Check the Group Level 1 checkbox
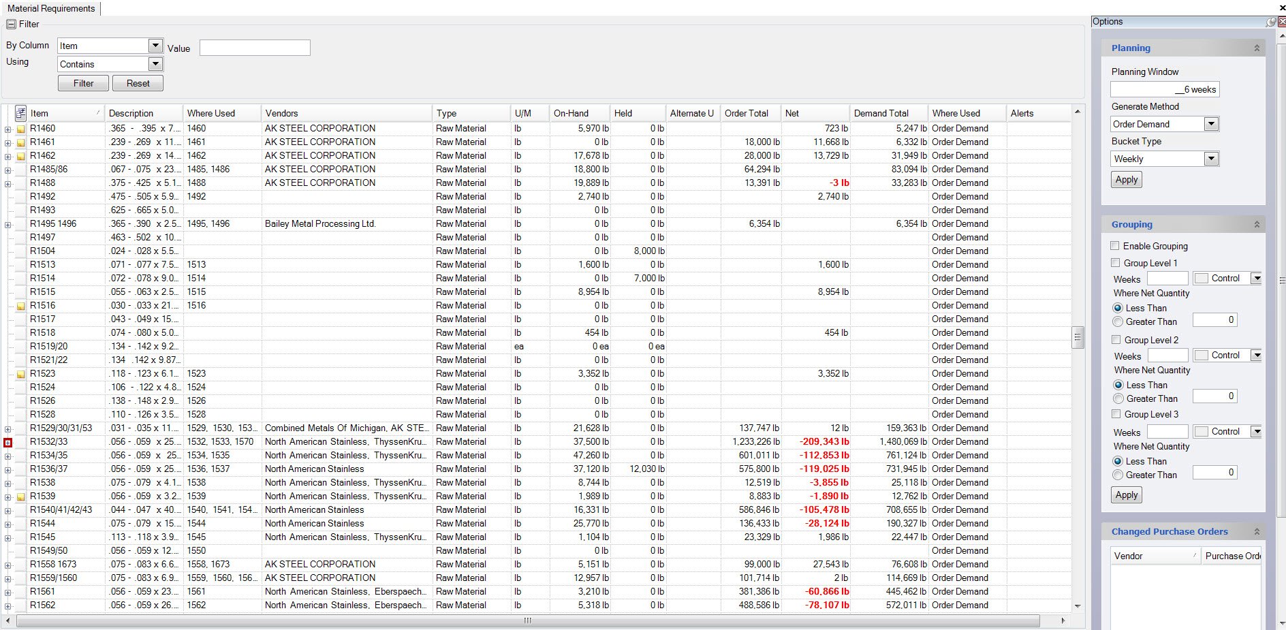 point(1115,263)
